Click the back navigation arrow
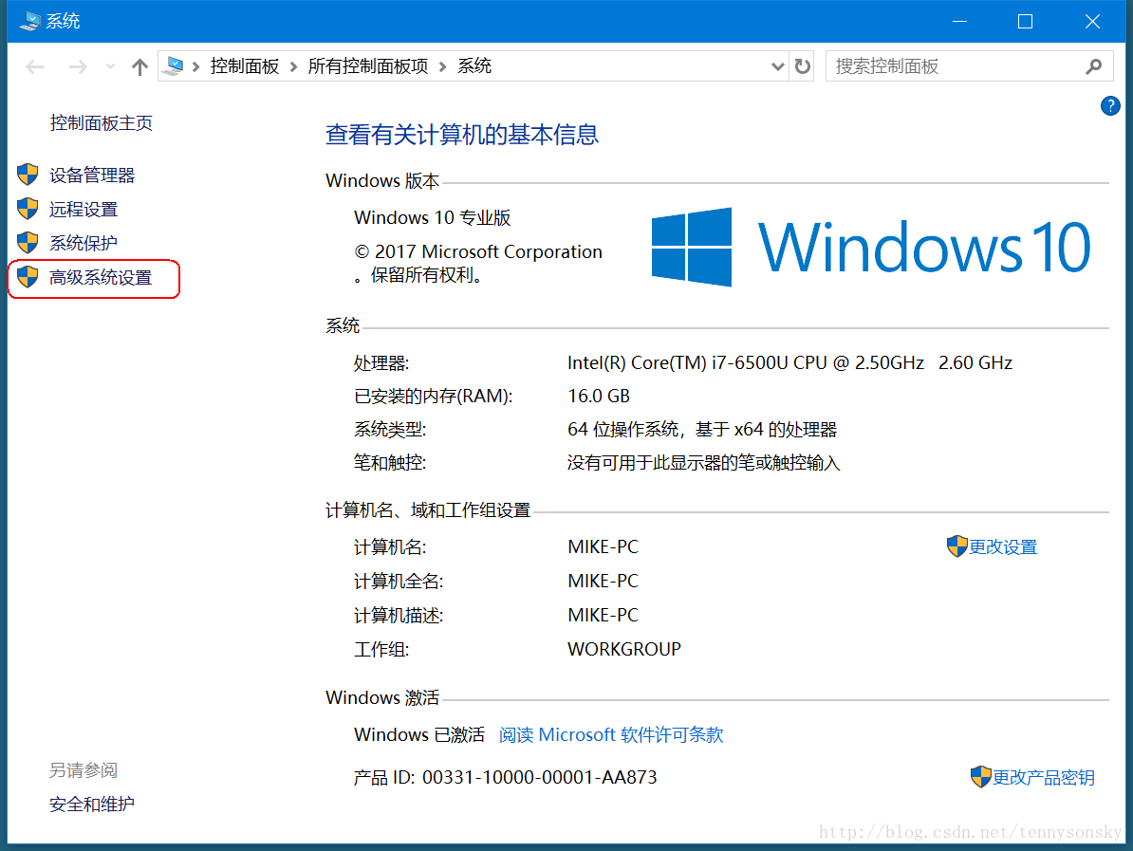 (35, 67)
